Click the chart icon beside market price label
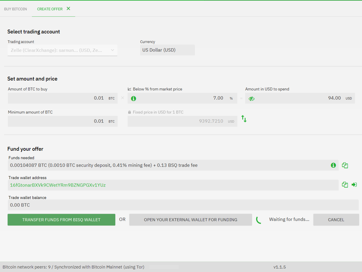 [130, 89]
